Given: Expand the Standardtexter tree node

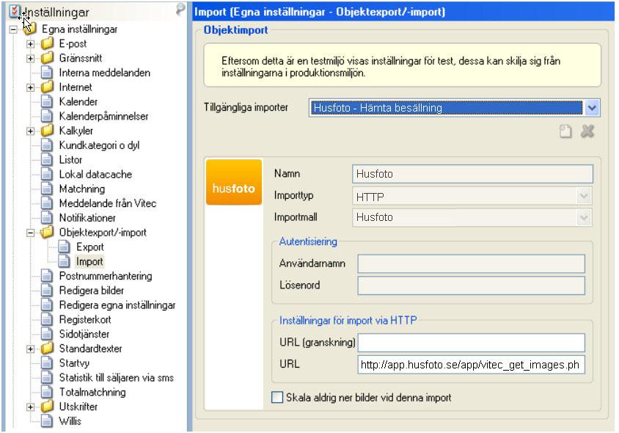Looking at the screenshot, I should point(30,349).
